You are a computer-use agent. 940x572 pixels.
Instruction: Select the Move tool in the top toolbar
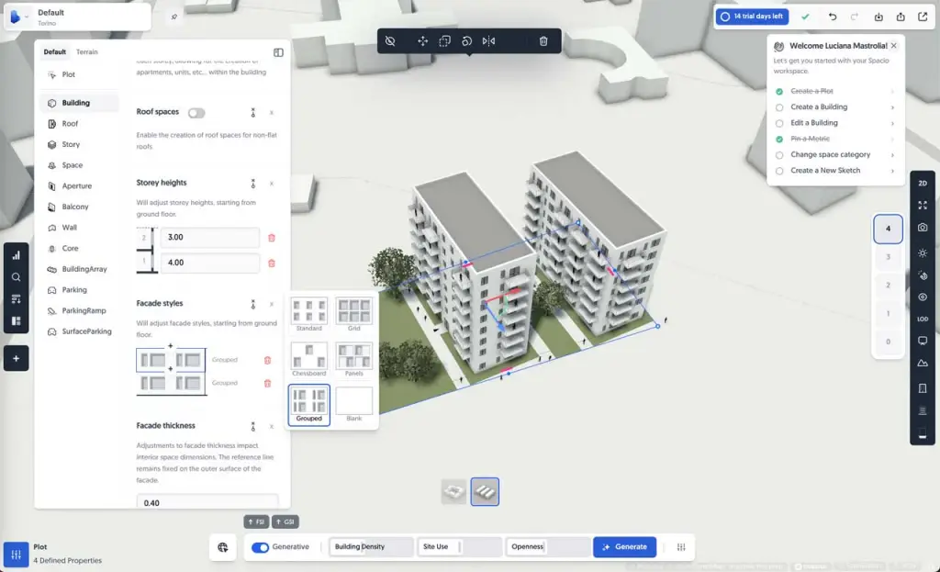(423, 41)
